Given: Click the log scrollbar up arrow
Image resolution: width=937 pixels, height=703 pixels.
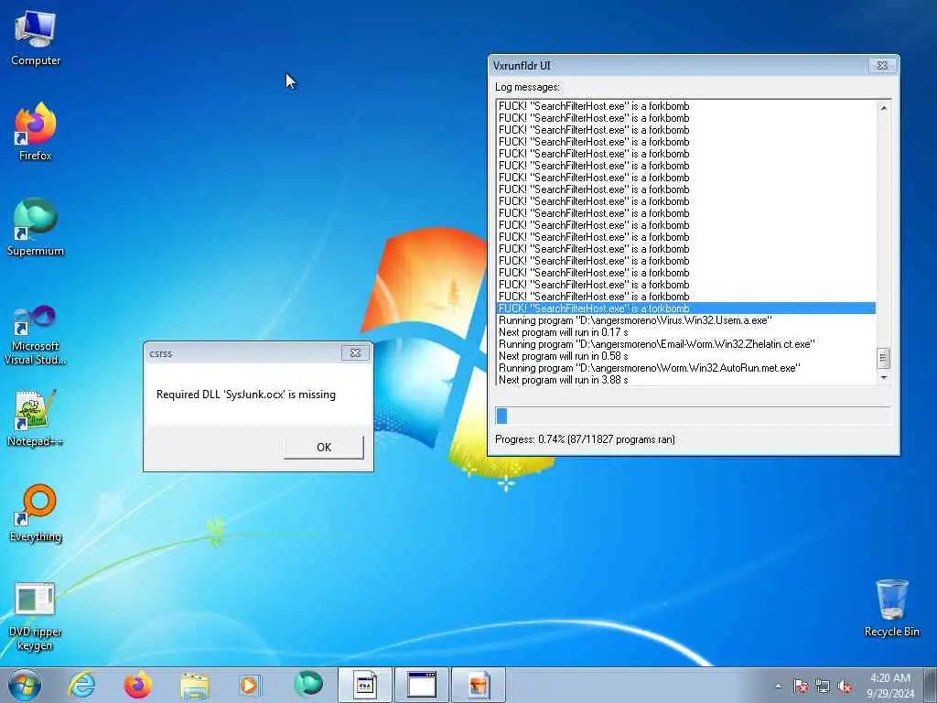Looking at the screenshot, I should coord(883,108).
